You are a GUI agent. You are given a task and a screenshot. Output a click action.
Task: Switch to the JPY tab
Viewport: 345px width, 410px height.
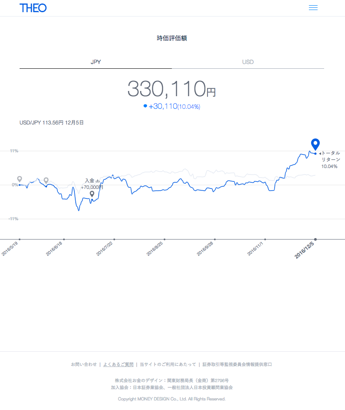pos(96,62)
